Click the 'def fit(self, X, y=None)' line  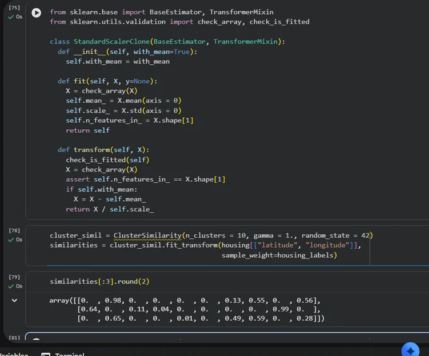click(x=107, y=81)
